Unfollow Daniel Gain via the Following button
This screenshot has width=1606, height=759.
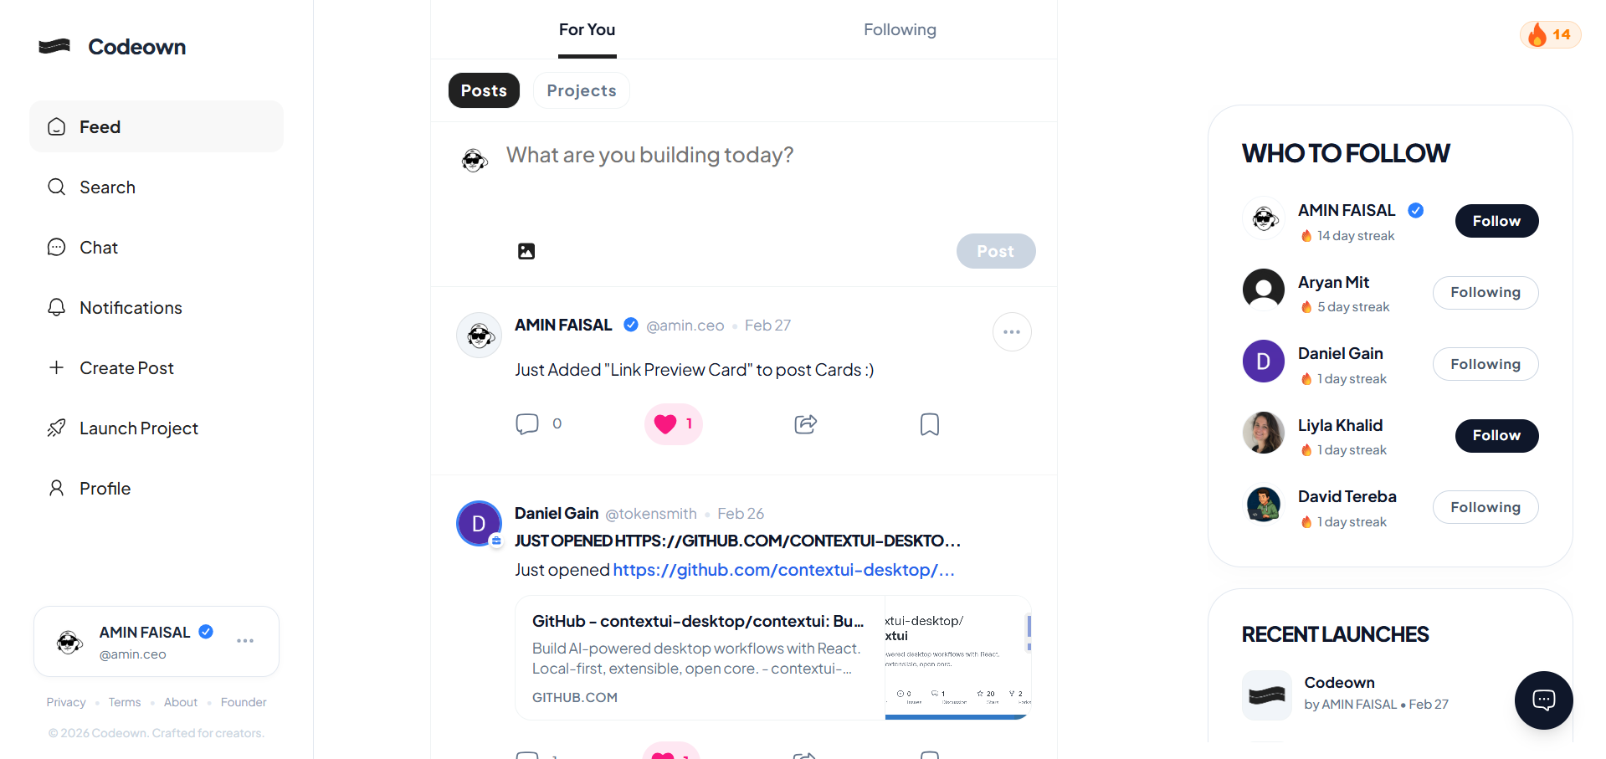pos(1485,363)
